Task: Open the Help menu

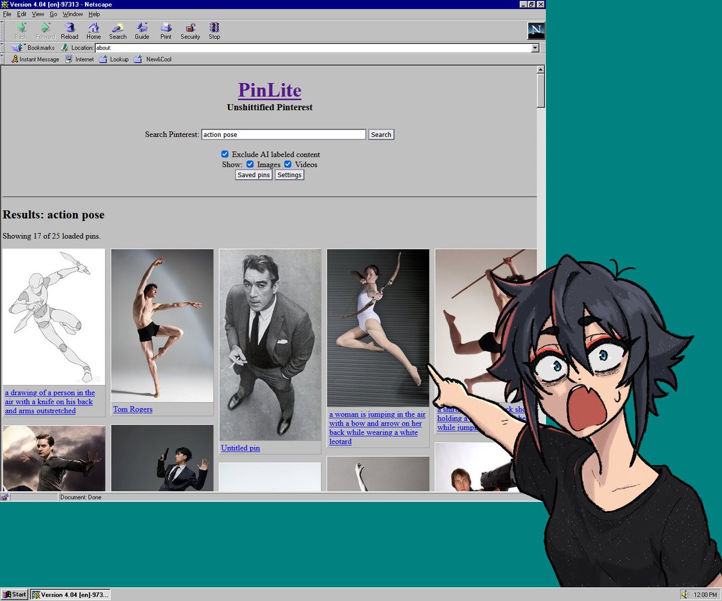Action: 94,14
